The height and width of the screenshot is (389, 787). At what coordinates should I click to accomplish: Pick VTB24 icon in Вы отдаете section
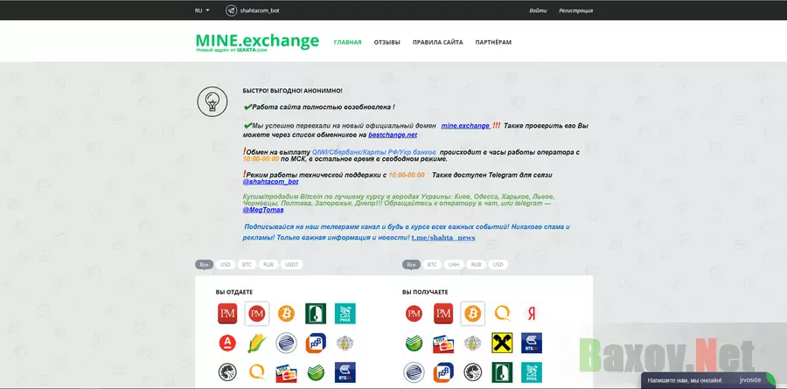[x=345, y=372]
